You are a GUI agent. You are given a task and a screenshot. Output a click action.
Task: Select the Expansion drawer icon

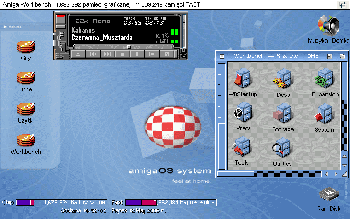click(x=324, y=78)
